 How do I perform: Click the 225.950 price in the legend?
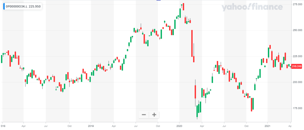34,7
